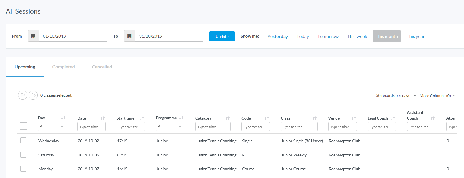Open the Programme filter dropdown
464x178 pixels.
[x=170, y=127]
